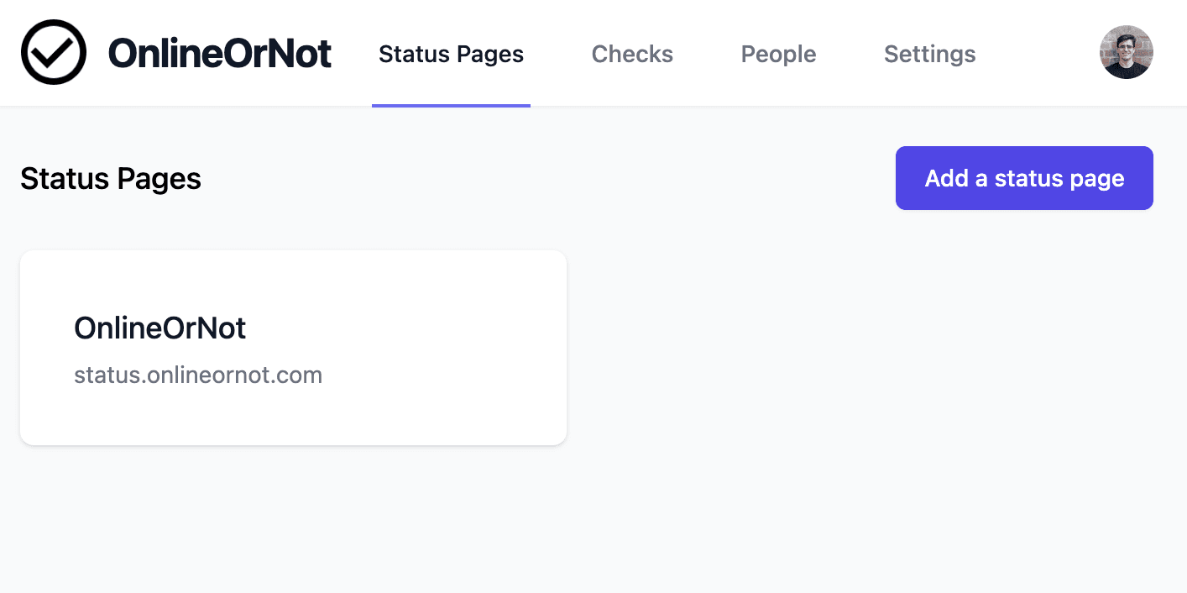1187x593 pixels.
Task: Select the OnlineOrNot card title
Action: pos(159,328)
